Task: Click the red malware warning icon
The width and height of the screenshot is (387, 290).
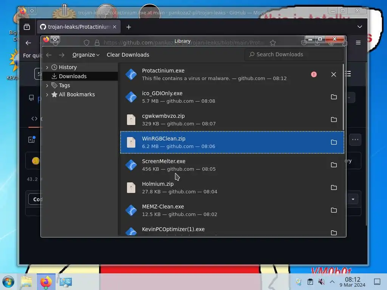Action: coord(314,74)
